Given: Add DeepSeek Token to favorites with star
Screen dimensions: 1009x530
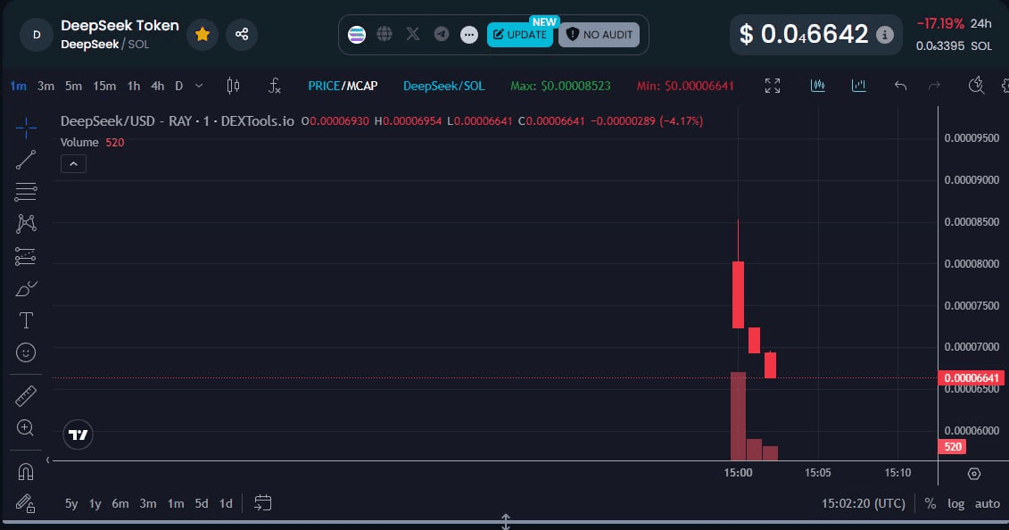Looking at the screenshot, I should 203,34.
